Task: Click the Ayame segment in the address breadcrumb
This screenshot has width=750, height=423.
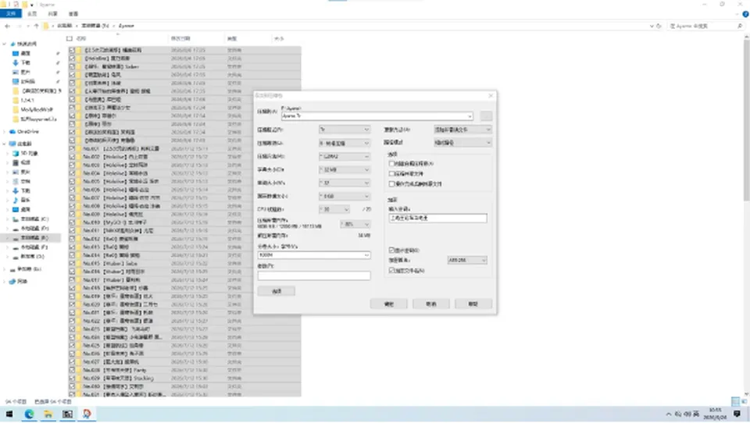Action: coord(127,26)
